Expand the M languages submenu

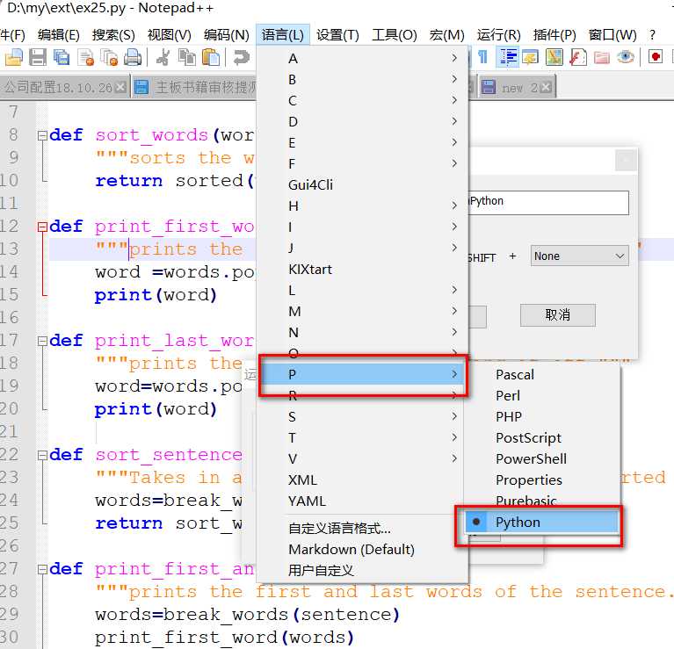coord(362,312)
